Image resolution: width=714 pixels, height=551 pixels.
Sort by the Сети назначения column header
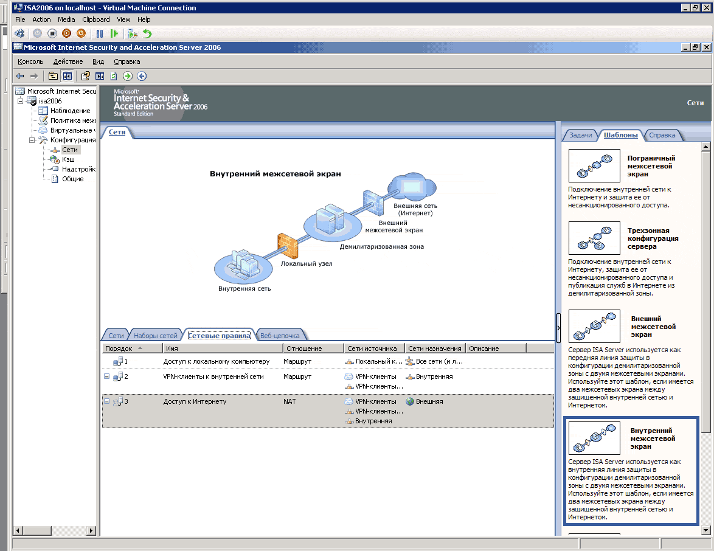(435, 348)
